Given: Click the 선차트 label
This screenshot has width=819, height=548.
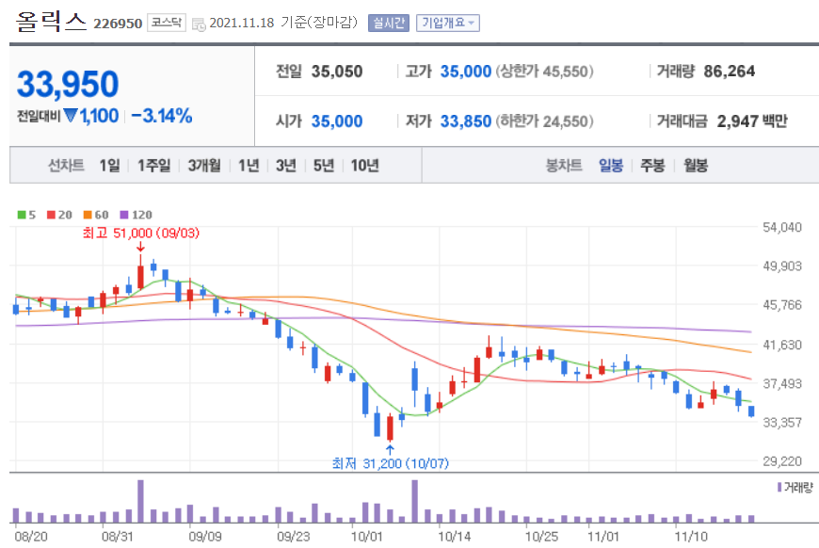Looking at the screenshot, I should (66, 166).
